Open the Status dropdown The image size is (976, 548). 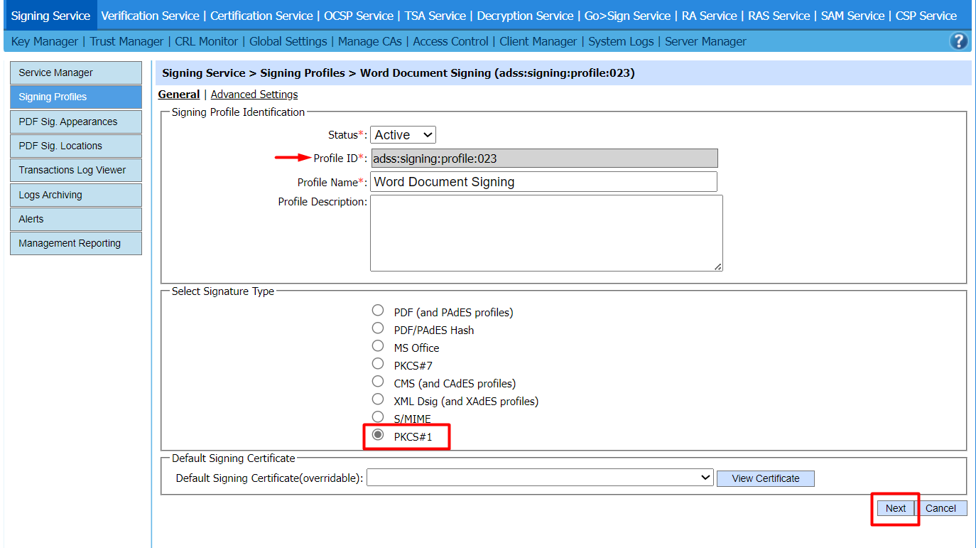[403, 135]
